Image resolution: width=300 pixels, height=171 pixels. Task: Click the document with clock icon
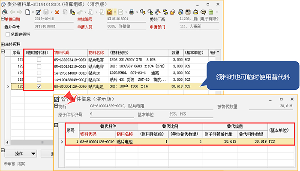pos(180,12)
